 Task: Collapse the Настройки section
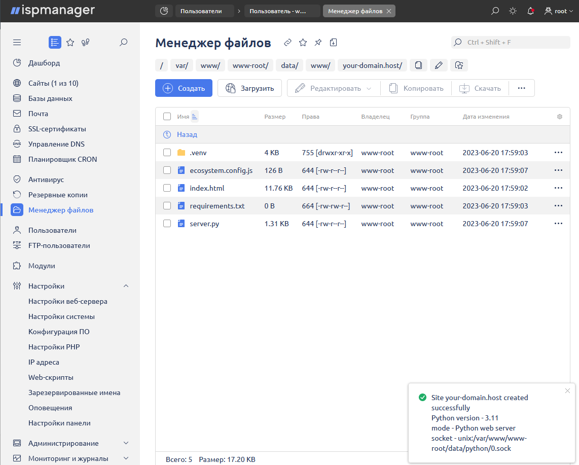point(126,285)
